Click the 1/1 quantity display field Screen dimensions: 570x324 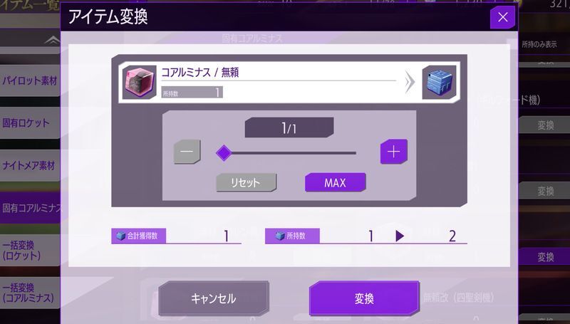tap(289, 127)
